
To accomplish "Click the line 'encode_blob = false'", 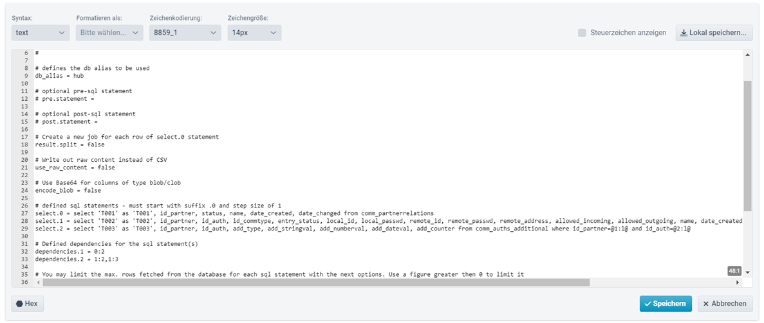I will [68, 191].
